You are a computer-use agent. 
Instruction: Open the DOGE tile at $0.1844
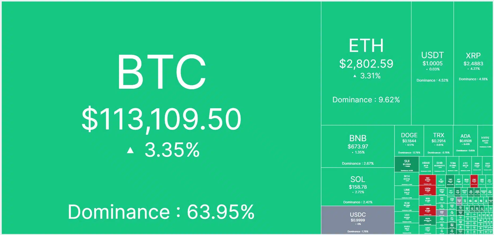(409, 141)
